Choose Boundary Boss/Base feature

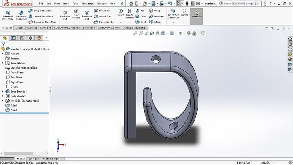43,22
